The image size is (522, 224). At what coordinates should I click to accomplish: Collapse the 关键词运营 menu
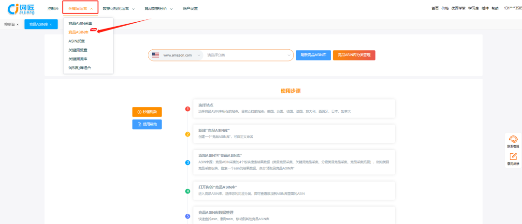[x=80, y=9]
